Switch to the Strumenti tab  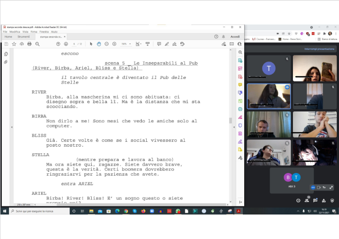pos(23,37)
